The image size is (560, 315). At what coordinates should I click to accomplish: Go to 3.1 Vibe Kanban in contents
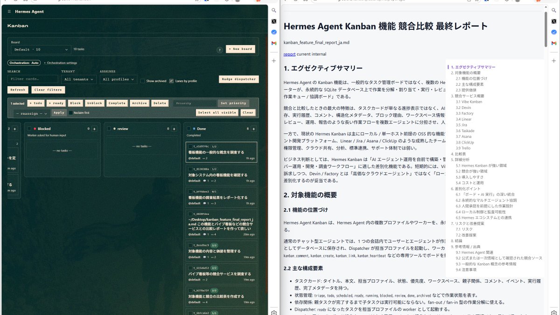pyautogui.click(x=469, y=102)
